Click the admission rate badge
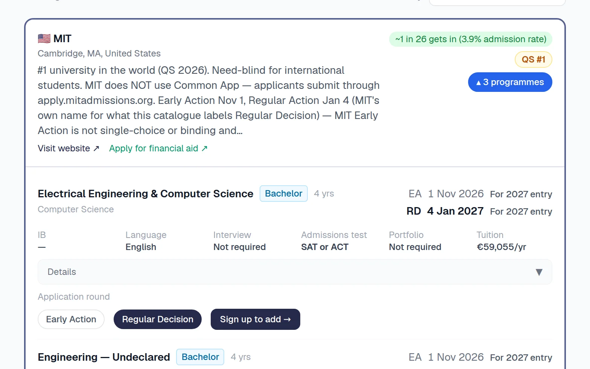 471,39
